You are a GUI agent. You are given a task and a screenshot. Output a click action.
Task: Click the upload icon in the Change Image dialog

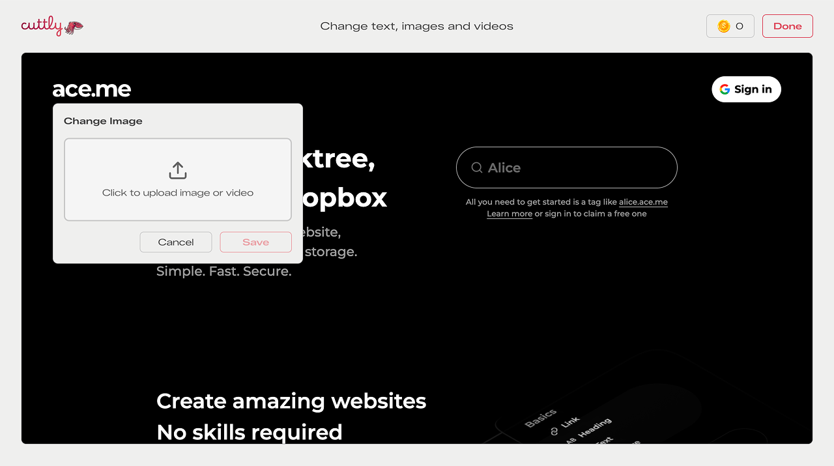[x=177, y=169]
